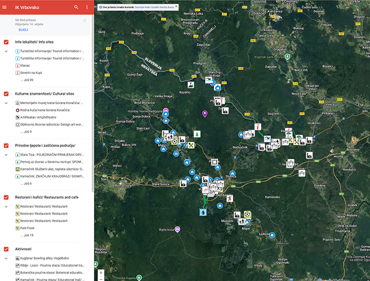The height and width of the screenshot is (281, 370).
Task: Click the green tree marker on map
Action: (197, 134)
